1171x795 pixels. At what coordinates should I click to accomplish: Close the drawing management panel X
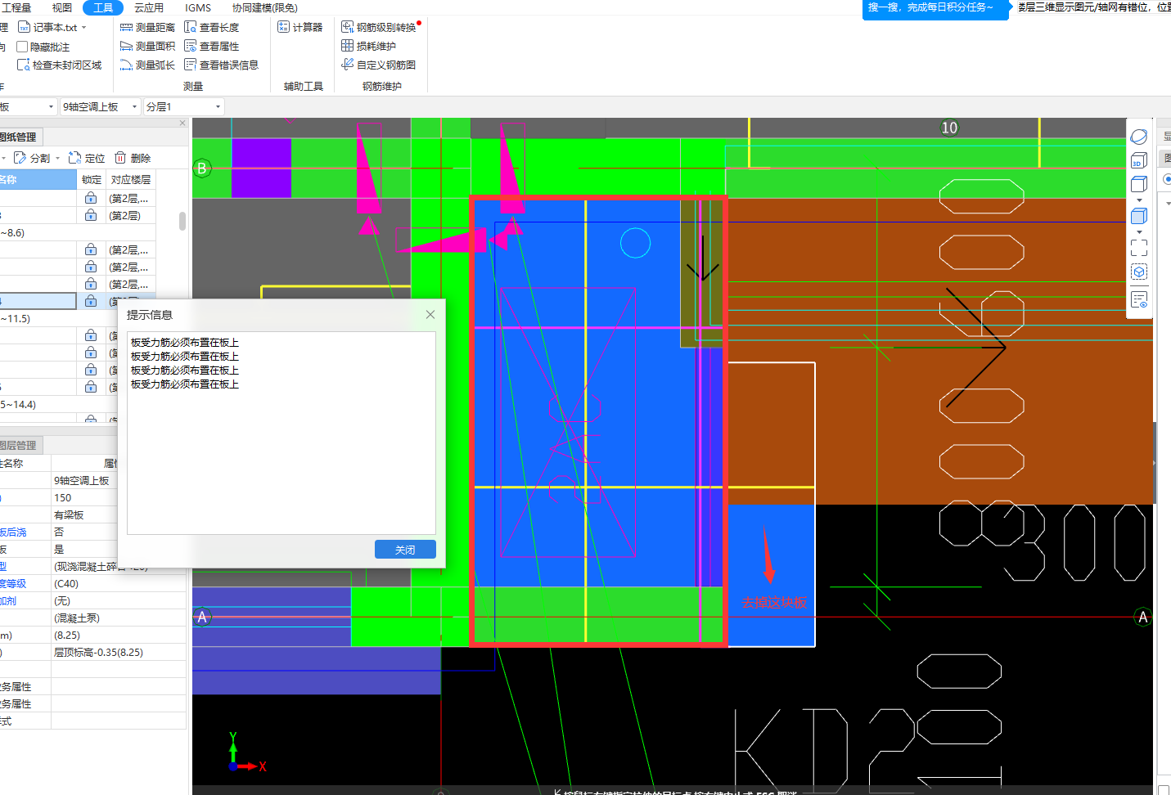point(182,124)
